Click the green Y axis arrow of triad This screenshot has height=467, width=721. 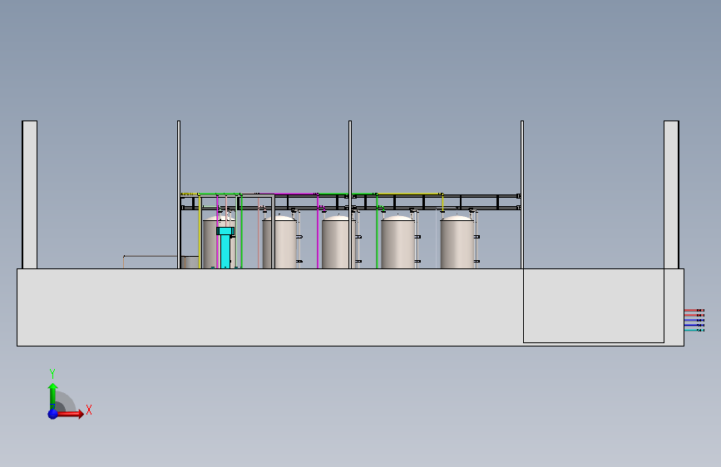click(52, 396)
